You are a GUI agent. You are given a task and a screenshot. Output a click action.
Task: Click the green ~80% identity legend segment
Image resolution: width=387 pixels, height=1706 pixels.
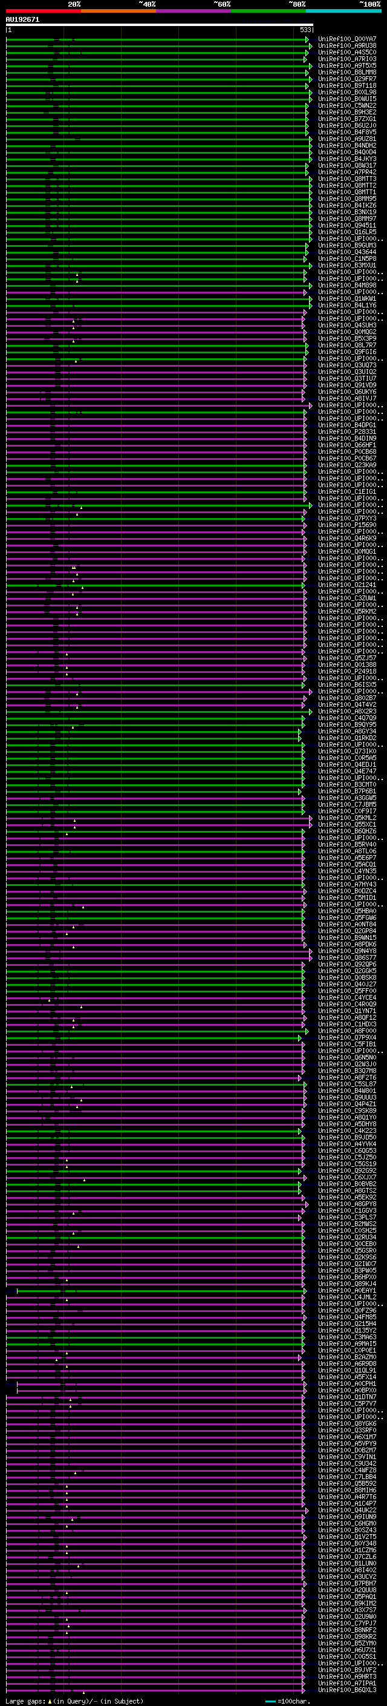coord(268,11)
